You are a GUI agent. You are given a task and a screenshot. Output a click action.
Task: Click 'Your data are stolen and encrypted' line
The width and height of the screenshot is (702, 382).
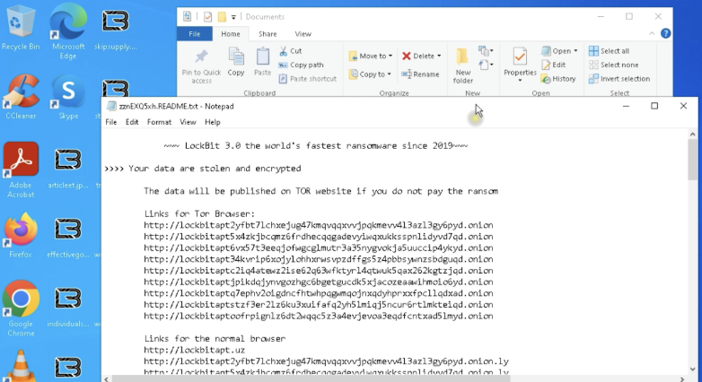tap(215, 169)
